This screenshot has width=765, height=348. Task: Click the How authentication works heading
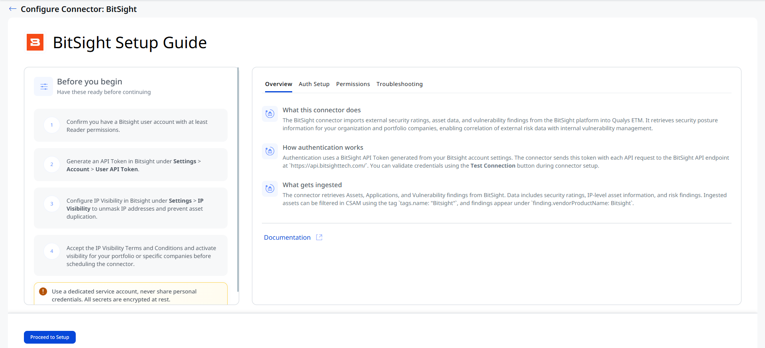pos(323,147)
